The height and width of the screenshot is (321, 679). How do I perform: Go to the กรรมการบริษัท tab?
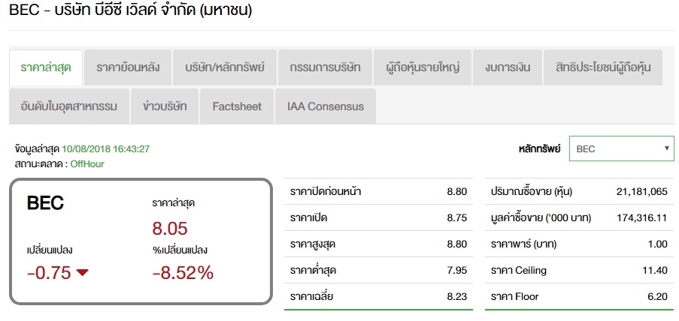tap(325, 67)
